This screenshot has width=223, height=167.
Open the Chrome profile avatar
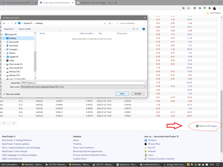215,8
